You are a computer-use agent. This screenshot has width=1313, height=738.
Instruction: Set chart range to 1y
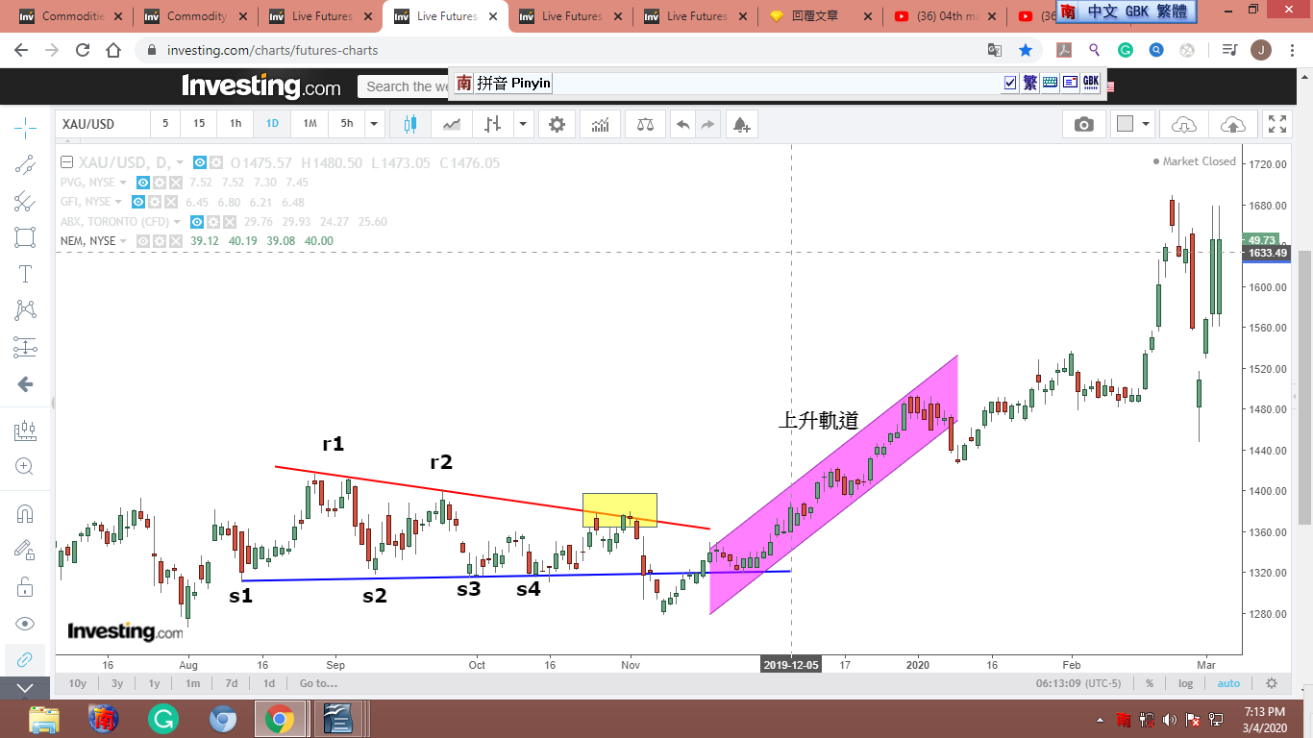tap(154, 683)
